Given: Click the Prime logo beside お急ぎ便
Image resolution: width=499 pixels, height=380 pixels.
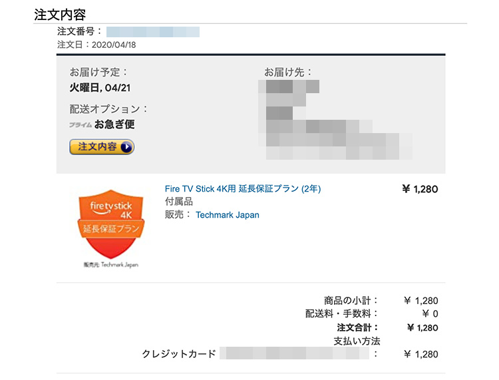Looking at the screenshot, I should click(81, 124).
